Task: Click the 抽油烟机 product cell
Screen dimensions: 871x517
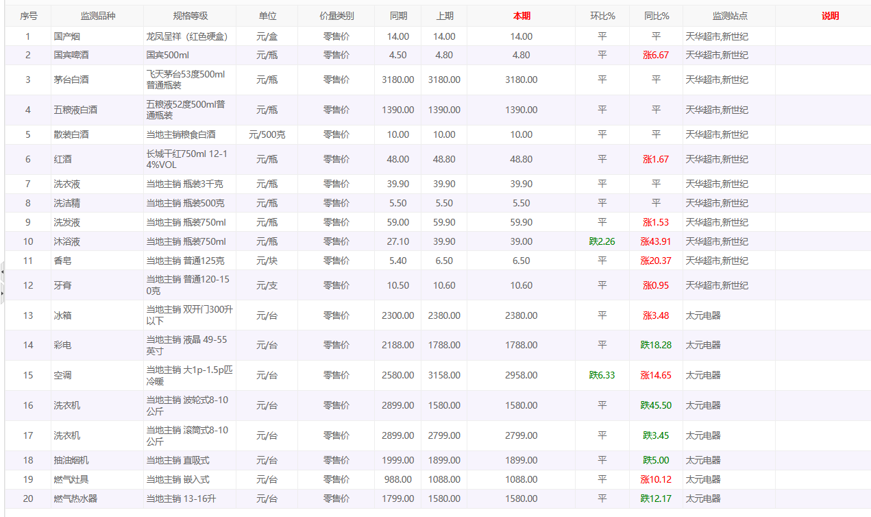Action: (97, 460)
